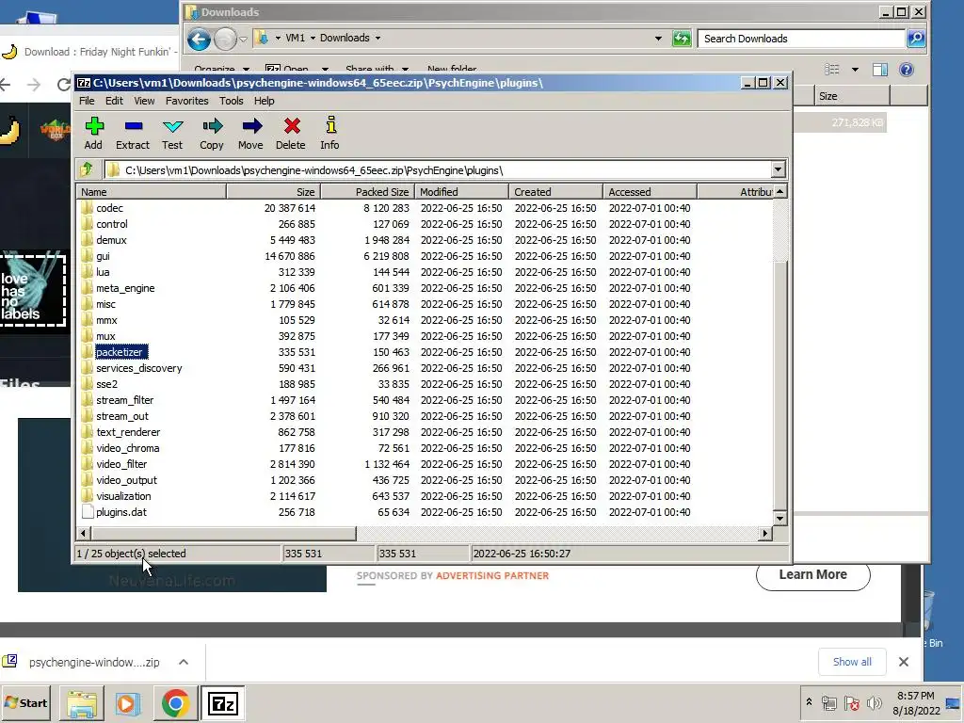Open the View menu
The width and height of the screenshot is (964, 723).
tap(144, 101)
